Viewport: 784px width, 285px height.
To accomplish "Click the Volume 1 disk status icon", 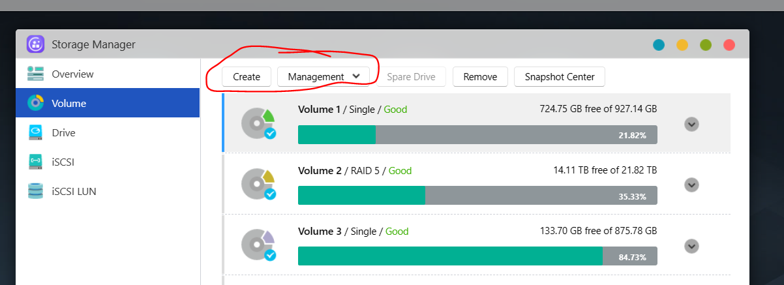I will pos(258,124).
